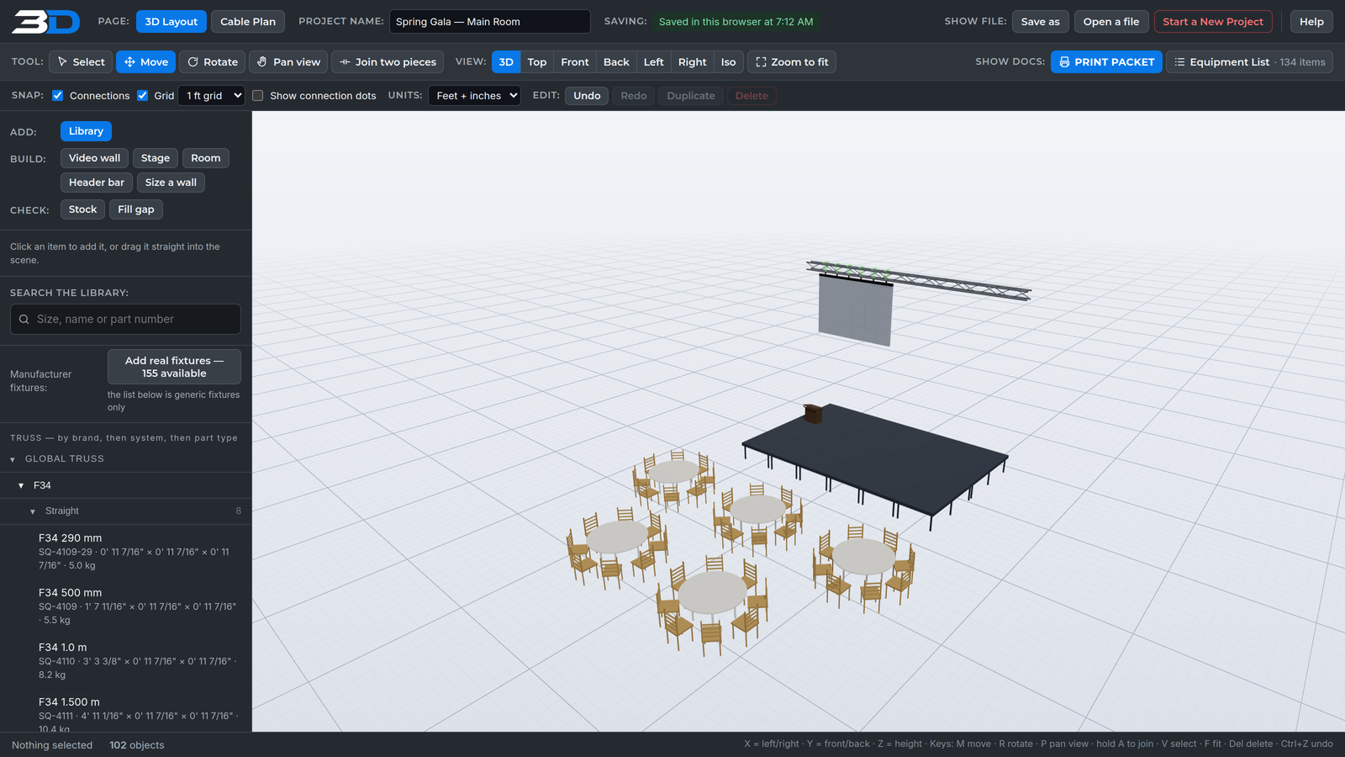This screenshot has width=1345, height=757.
Task: Open the Library panel
Action: pyautogui.click(x=86, y=131)
